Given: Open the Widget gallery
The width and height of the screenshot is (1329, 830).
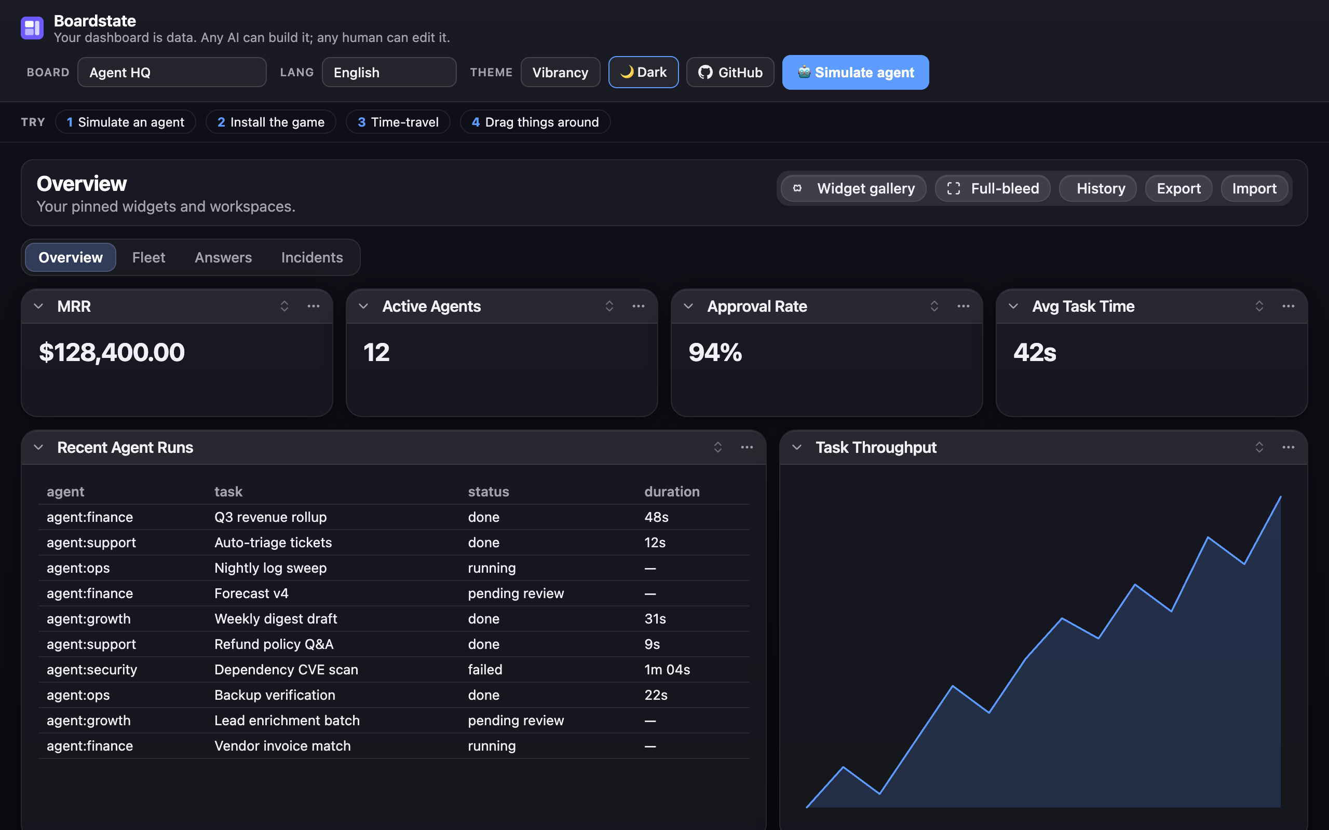Looking at the screenshot, I should [x=853, y=189].
